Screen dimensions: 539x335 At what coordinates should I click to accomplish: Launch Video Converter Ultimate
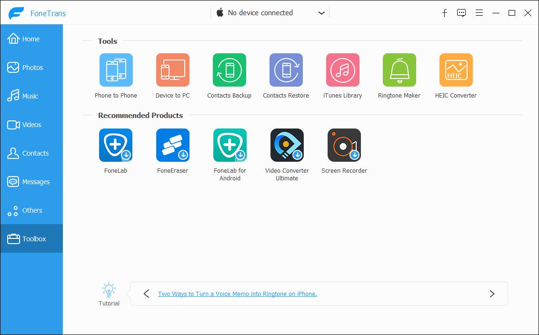click(287, 145)
